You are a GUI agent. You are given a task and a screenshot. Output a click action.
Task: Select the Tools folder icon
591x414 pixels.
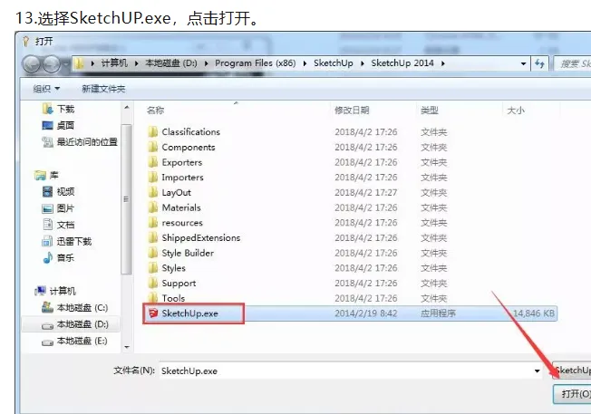point(152,298)
